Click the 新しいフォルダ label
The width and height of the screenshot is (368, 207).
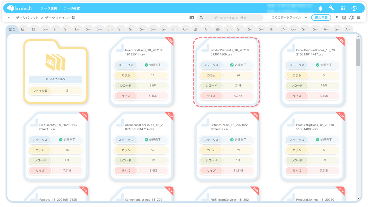pyautogui.click(x=55, y=79)
